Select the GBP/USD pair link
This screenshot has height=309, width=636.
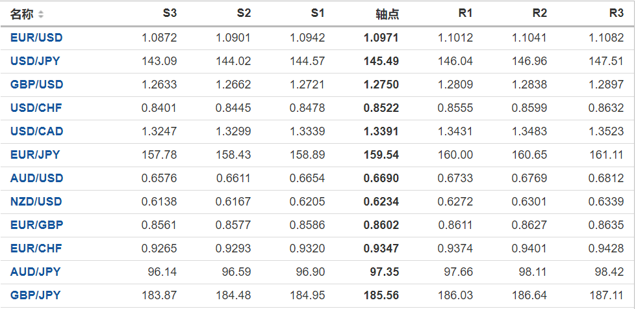coord(36,85)
